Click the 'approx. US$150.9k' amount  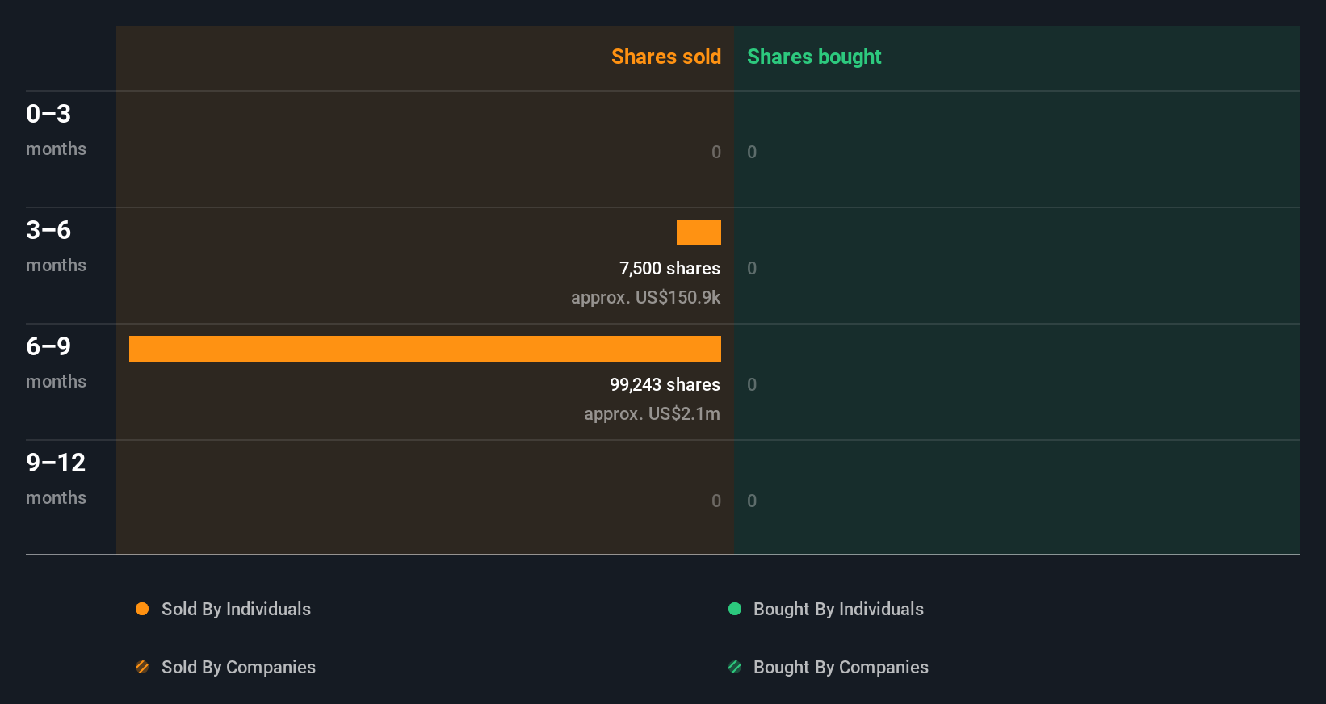(645, 298)
